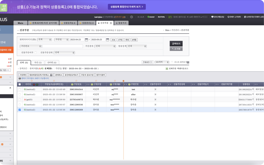Click the clock icon in top bar
Viewport: 264px width, 165px height.
[x=131, y=17]
